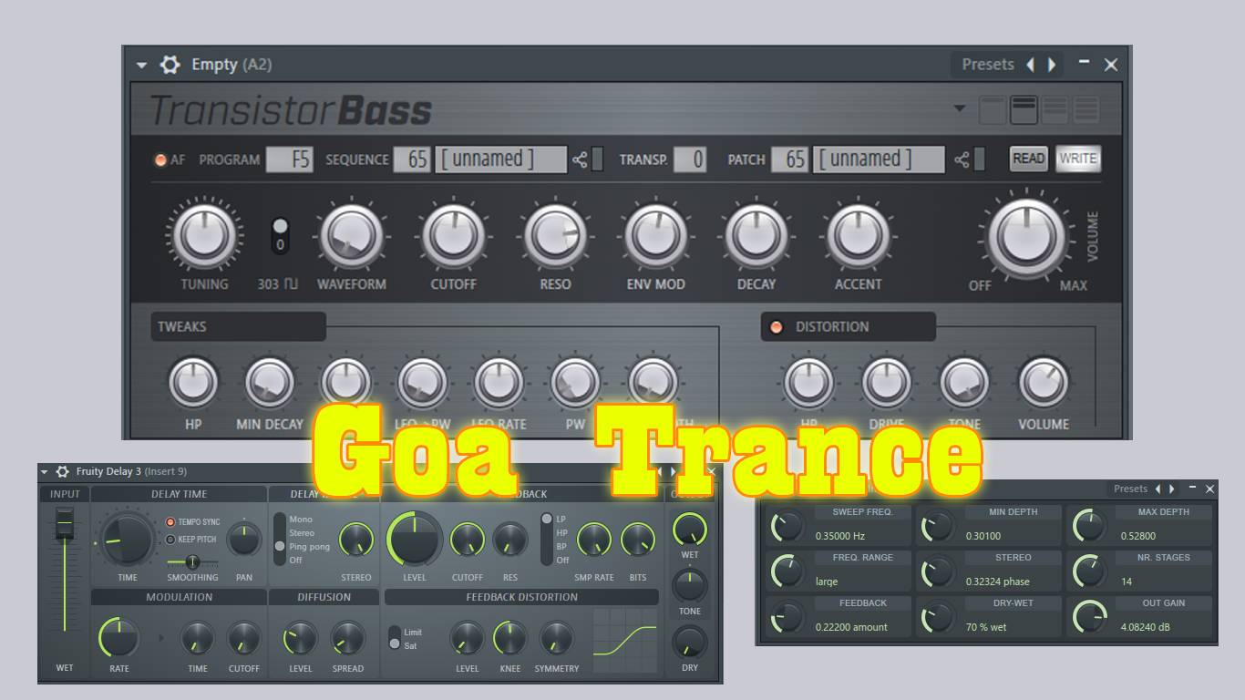
Task: Click the Transistor Bass VOLUME knob
Action: click(1026, 235)
